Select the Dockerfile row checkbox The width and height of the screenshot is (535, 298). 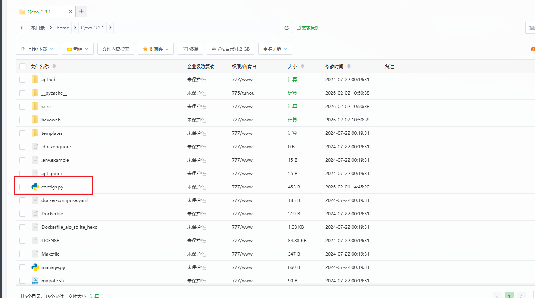pyautogui.click(x=22, y=214)
